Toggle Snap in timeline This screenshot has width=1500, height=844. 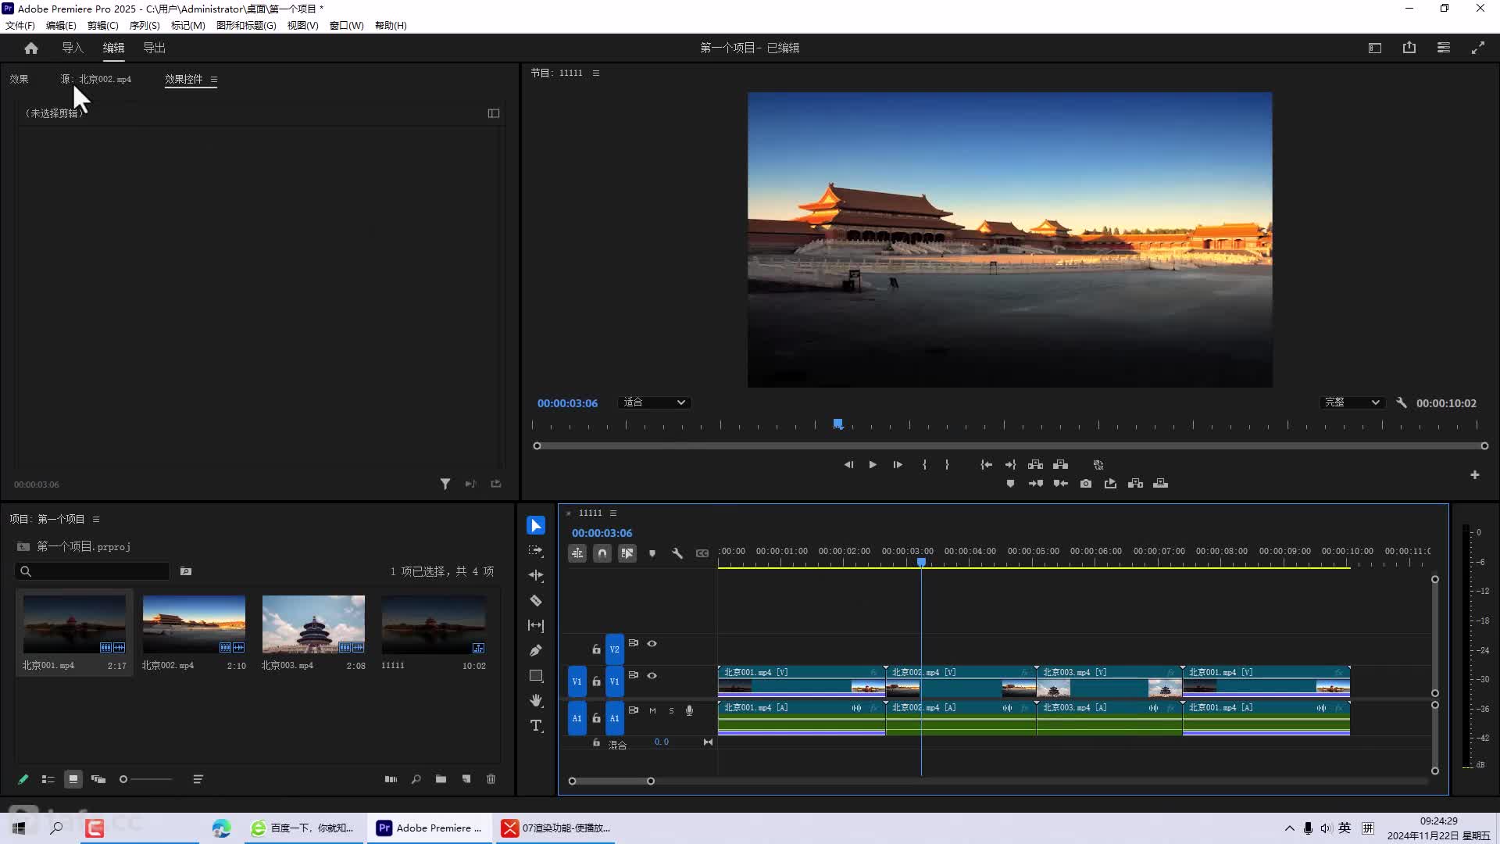coord(602,553)
